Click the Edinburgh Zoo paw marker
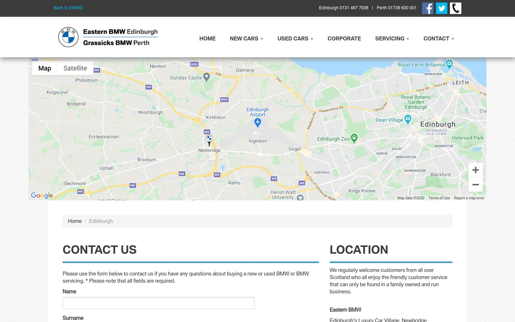Image resolution: width=515 pixels, height=322 pixels. pyautogui.click(x=354, y=138)
